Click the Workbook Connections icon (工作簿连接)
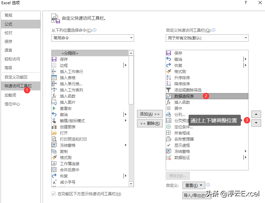Viewport: 265px width, 203px height. [54, 164]
